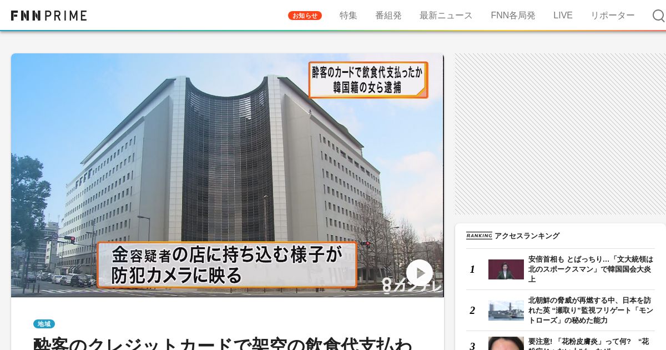Click thumbnail of ranking 1 article
666x350 pixels.
click(506, 269)
